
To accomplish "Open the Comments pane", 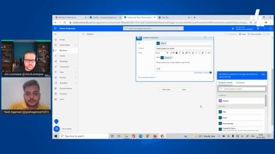I will 231,34.
